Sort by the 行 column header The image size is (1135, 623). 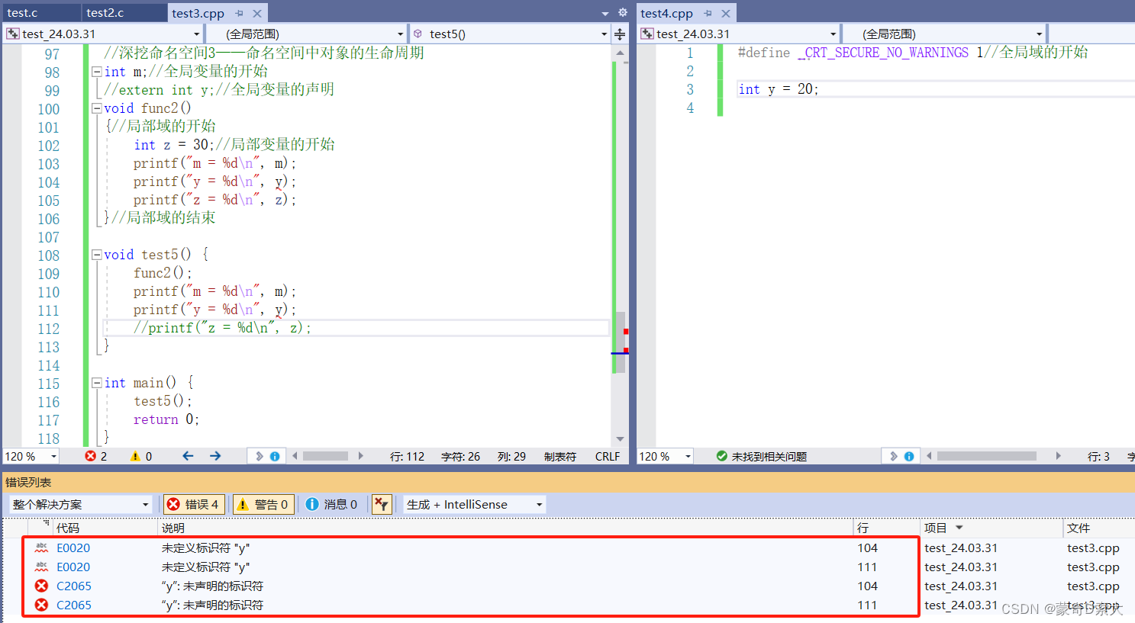click(x=863, y=528)
